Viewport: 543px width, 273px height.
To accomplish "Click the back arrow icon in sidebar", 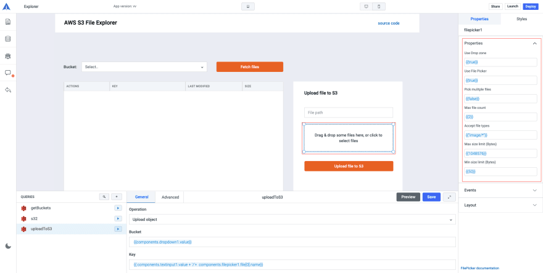I will (8, 90).
